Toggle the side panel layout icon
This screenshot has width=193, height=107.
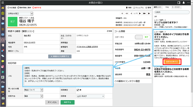pos(179,2)
